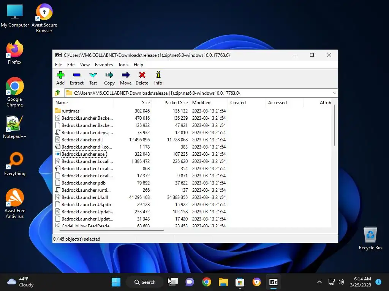Viewport: 389px width, 291px height.
Task: Go up one folder level
Action: [58, 93]
